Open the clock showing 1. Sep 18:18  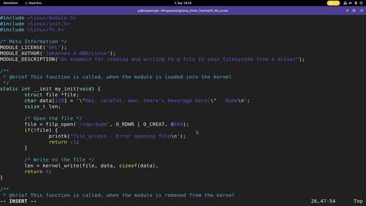pos(183,3)
